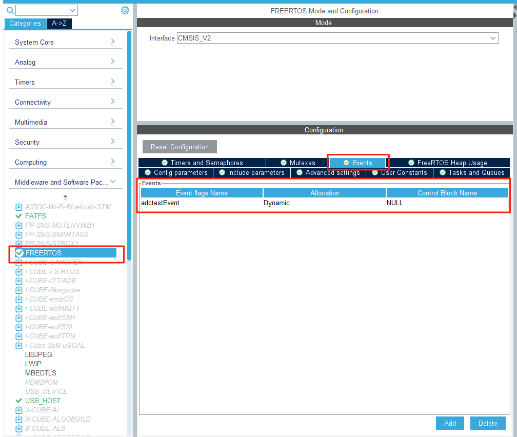Switch to the A->Z tab
The height and width of the screenshot is (437, 517).
pos(59,24)
